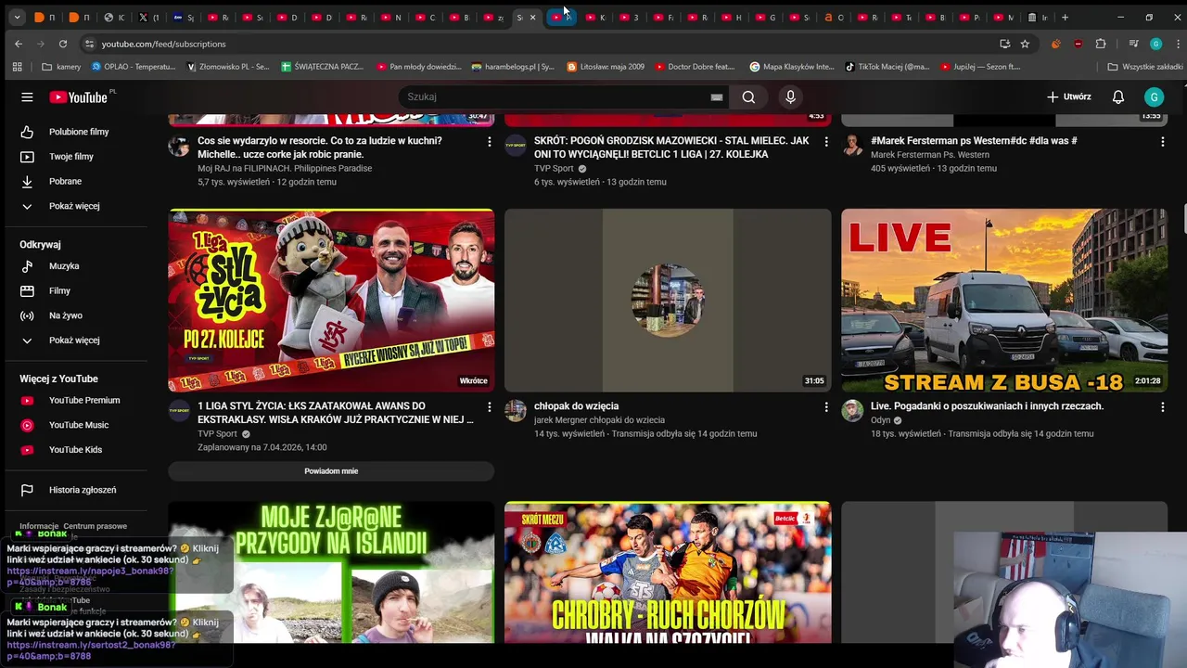Open on-screen keyboard icon in search box
Screen dimensions: 1187x668
tap(716, 96)
